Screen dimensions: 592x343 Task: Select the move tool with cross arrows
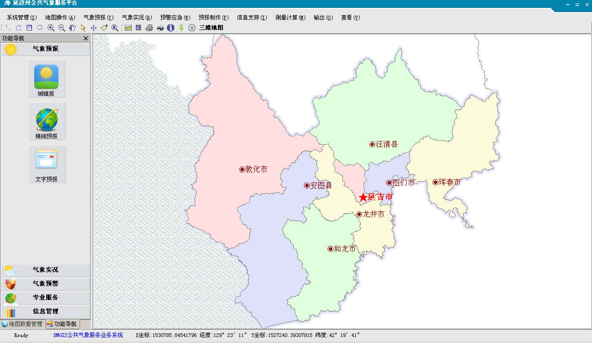[x=94, y=28]
